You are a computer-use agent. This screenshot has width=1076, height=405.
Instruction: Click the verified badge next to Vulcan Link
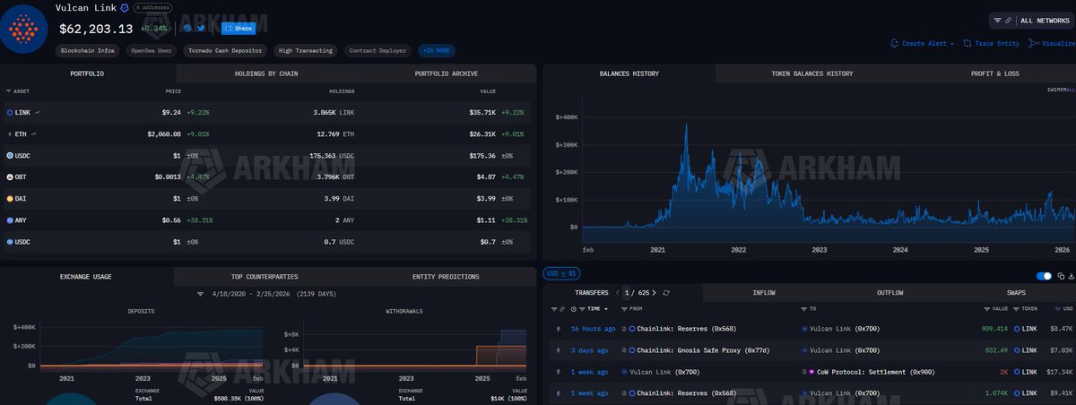pyautogui.click(x=125, y=7)
